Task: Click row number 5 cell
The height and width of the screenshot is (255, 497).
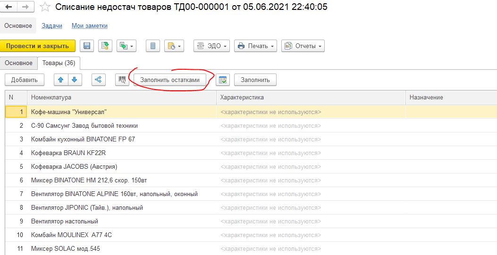Action: coord(16,167)
